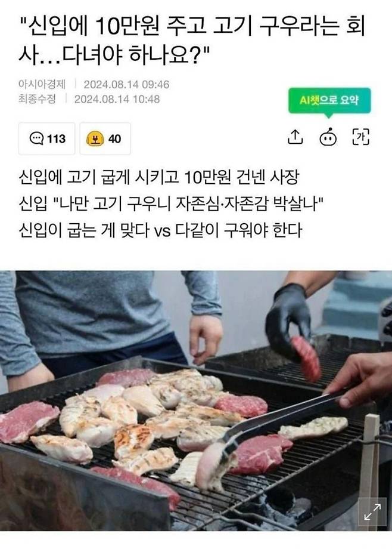Select the summary line containing vs

click(x=160, y=230)
